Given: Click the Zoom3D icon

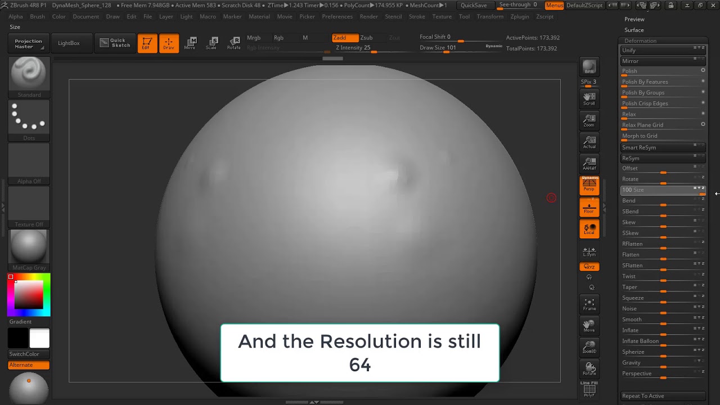Looking at the screenshot, I should [589, 347].
